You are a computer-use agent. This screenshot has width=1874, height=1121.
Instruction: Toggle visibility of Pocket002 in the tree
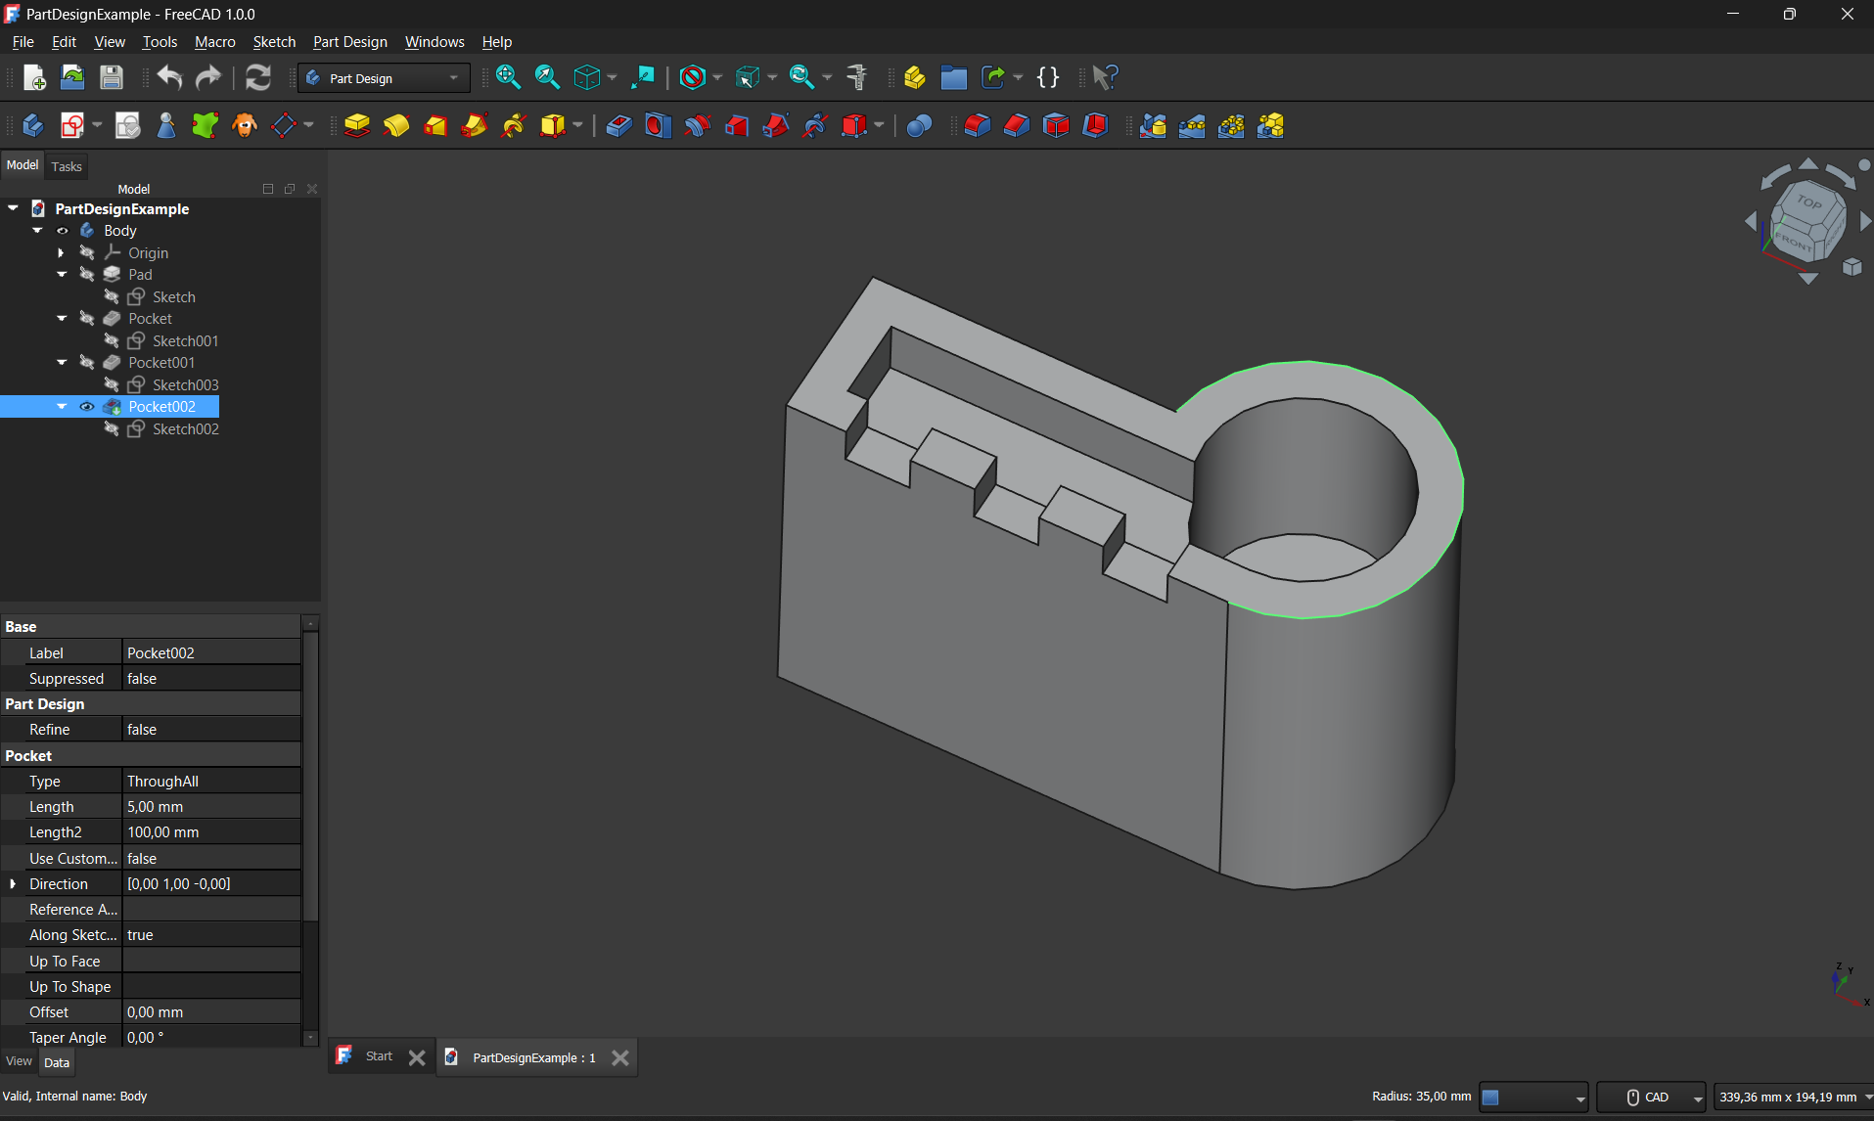[x=87, y=406]
